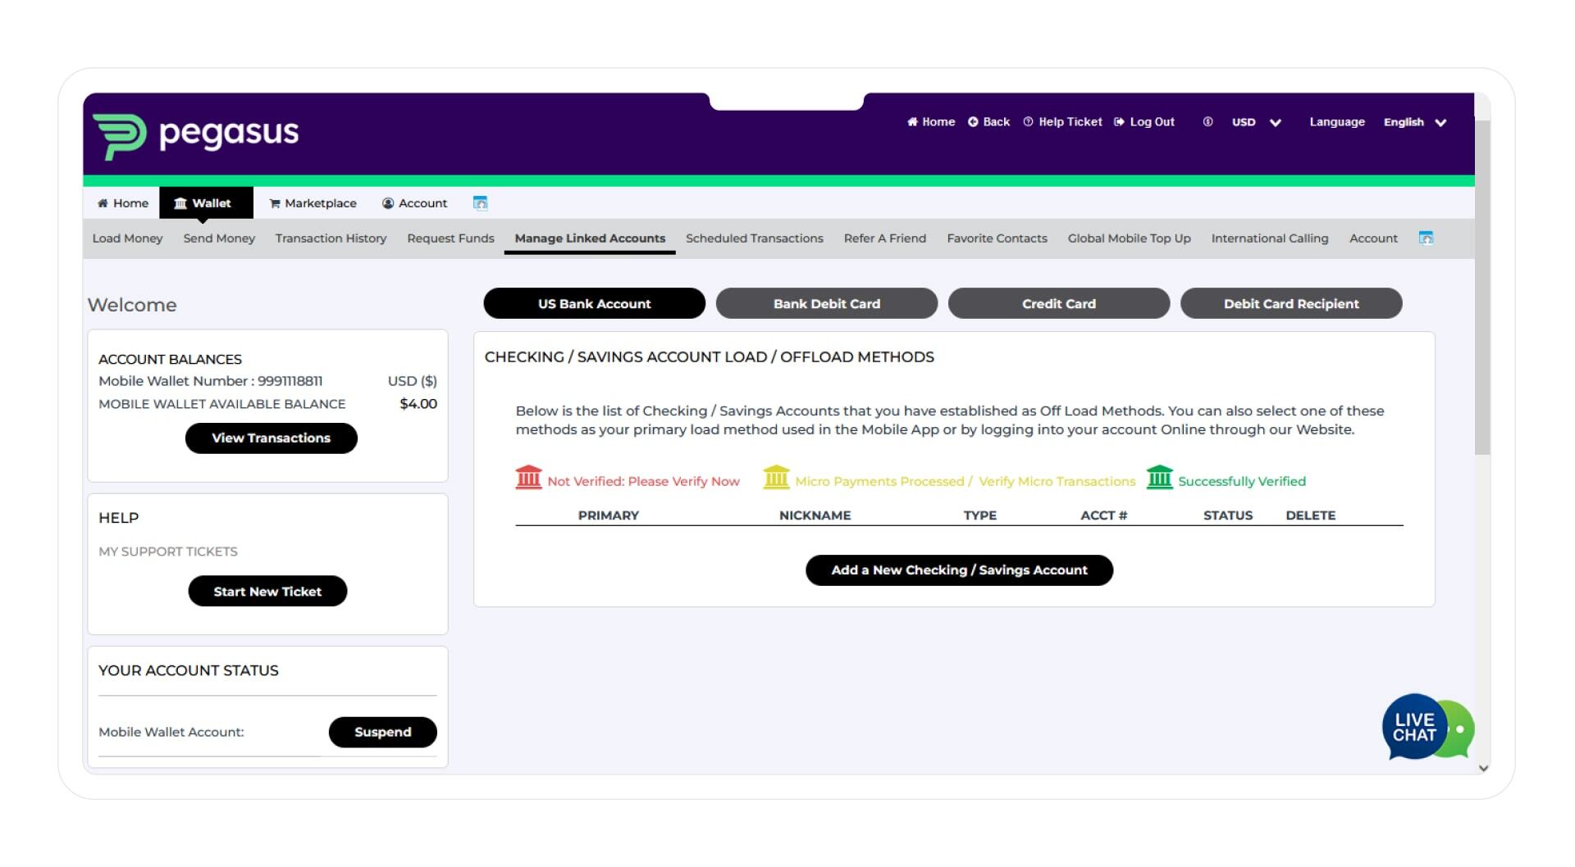
Task: Click Verify Micro Transactions text
Action: click(1057, 481)
